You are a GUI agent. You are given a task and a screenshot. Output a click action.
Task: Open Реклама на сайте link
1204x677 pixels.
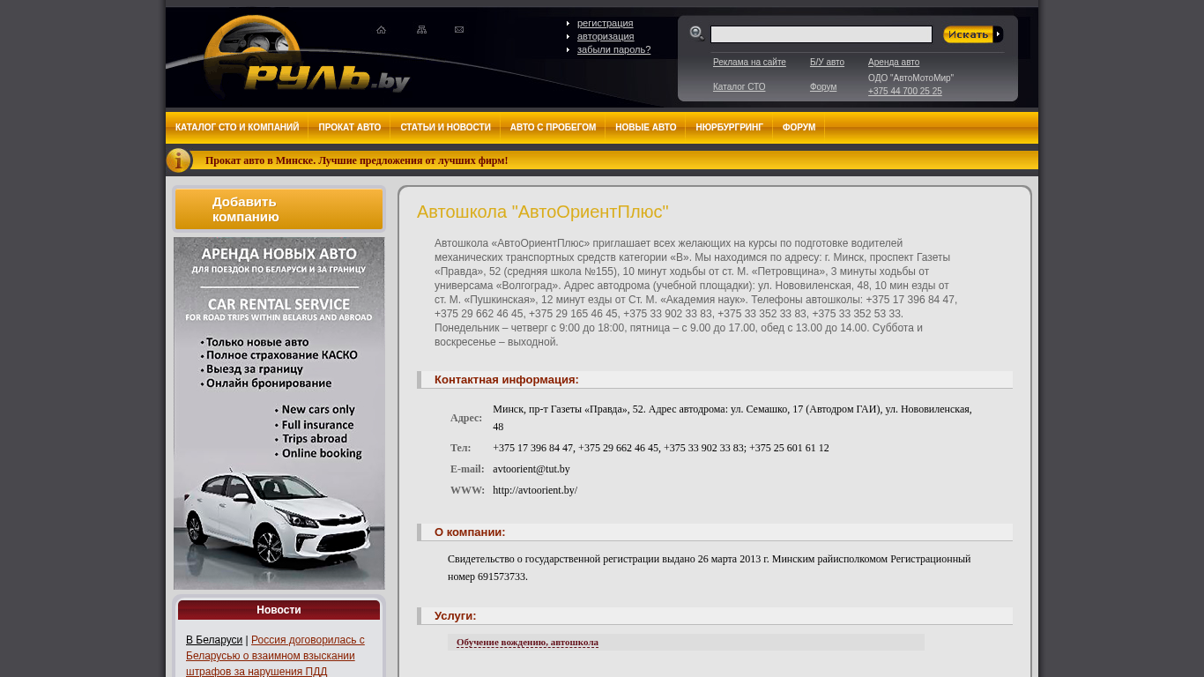tap(749, 63)
